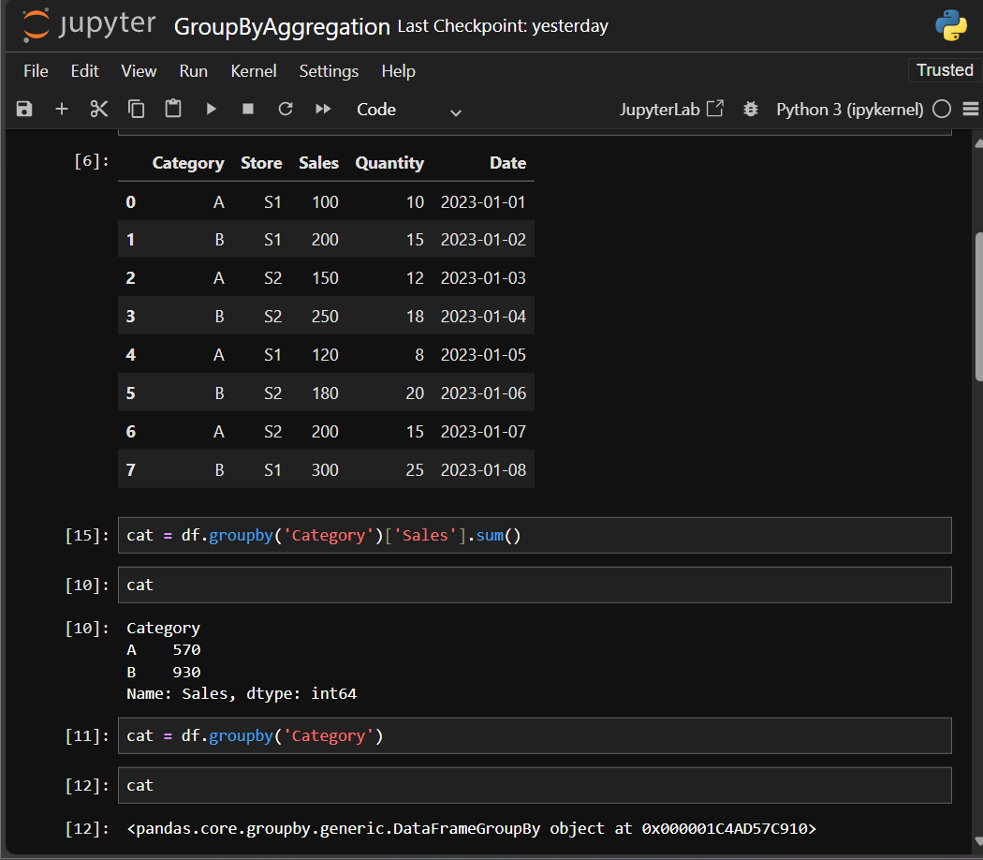The height and width of the screenshot is (860, 983).
Task: Click Sales value 250 in row 3
Action: [x=325, y=316]
